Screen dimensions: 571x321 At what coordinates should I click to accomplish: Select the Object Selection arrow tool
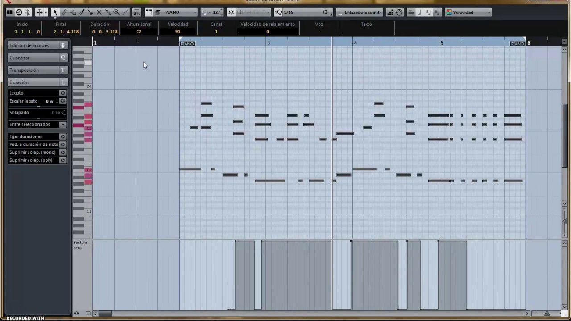(x=55, y=12)
